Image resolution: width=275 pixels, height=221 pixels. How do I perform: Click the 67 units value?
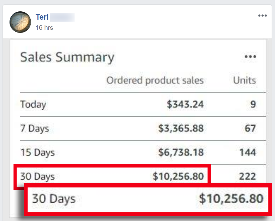point(250,128)
